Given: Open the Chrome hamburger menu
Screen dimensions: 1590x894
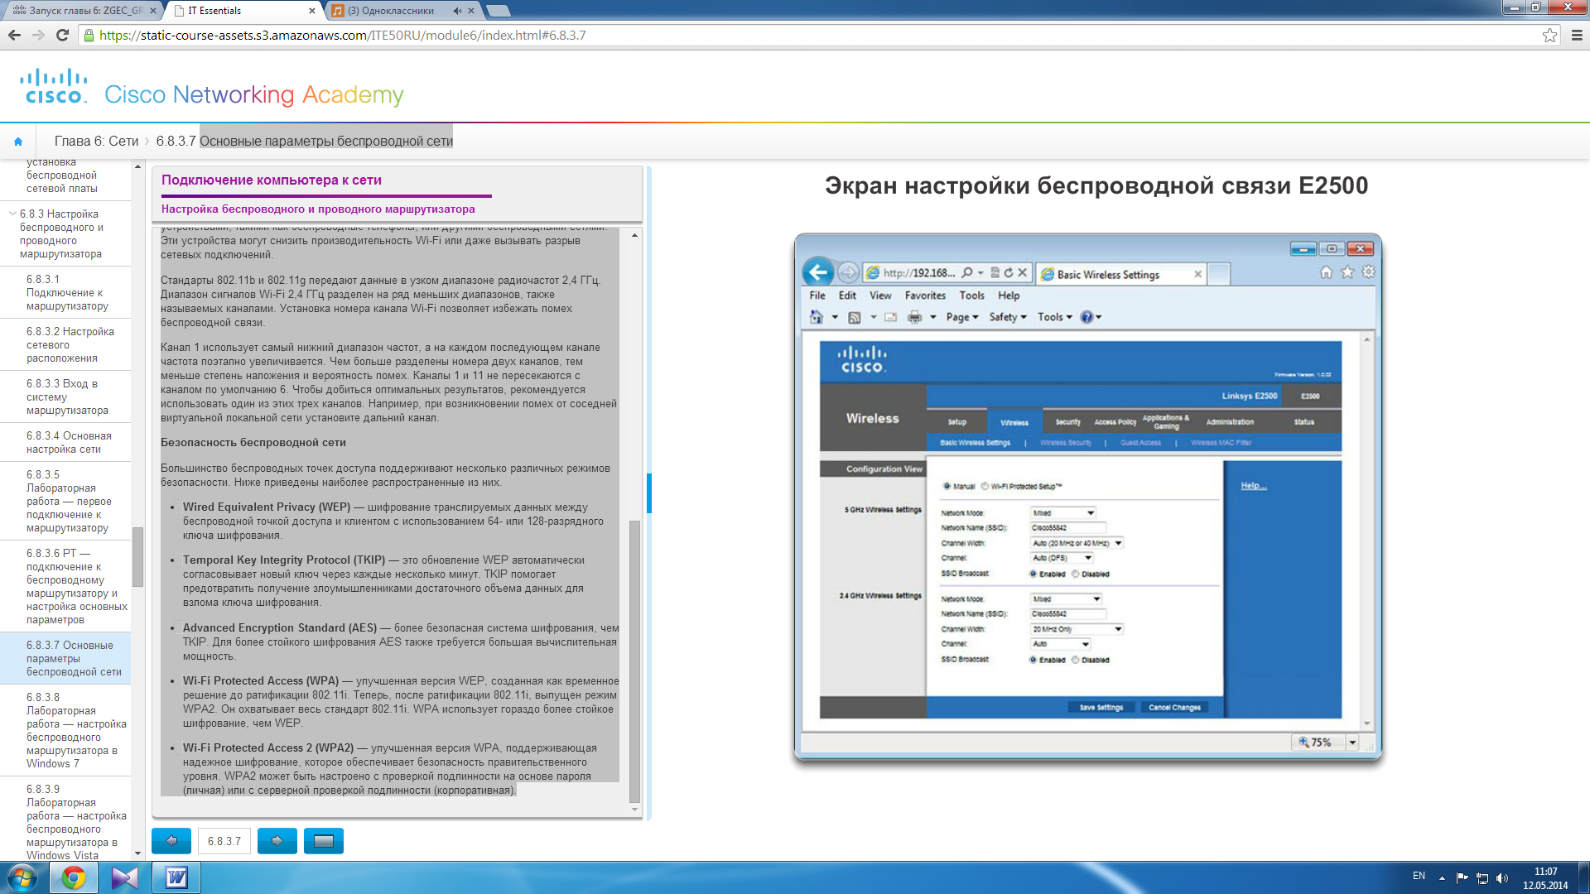Looking at the screenshot, I should click(x=1577, y=35).
